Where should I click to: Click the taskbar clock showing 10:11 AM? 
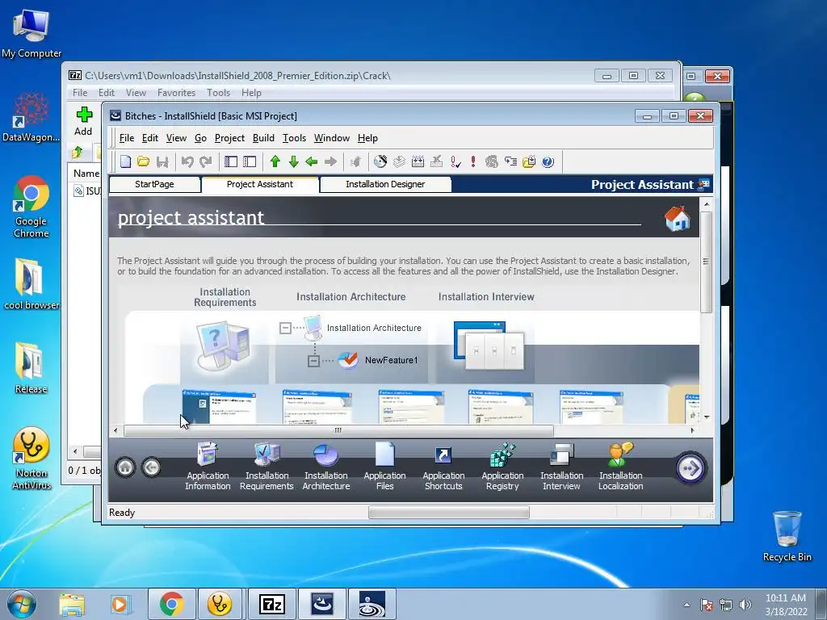coord(786,605)
